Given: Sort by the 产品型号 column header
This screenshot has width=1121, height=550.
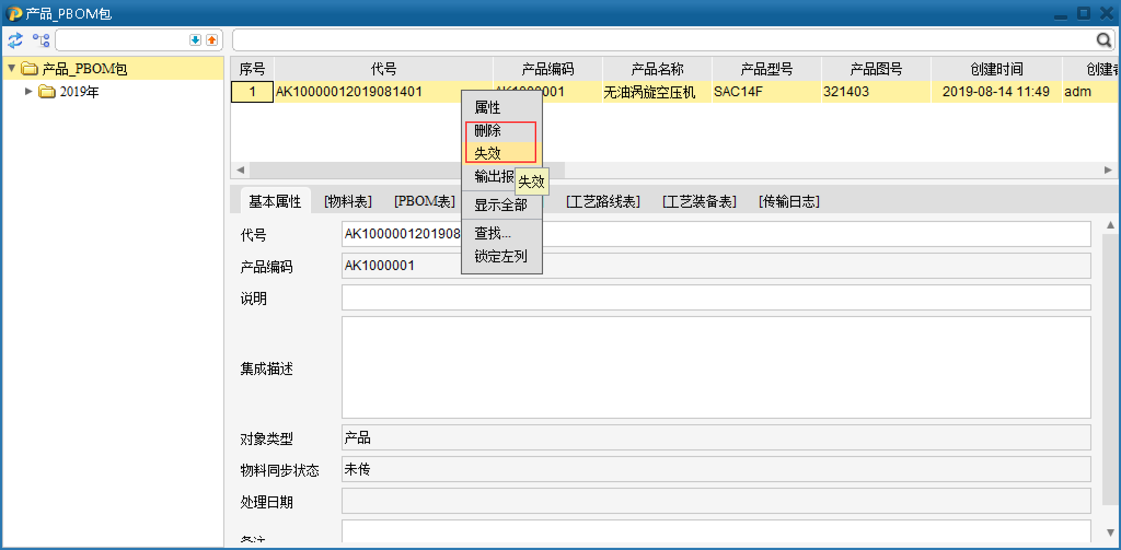Looking at the screenshot, I should (x=767, y=69).
